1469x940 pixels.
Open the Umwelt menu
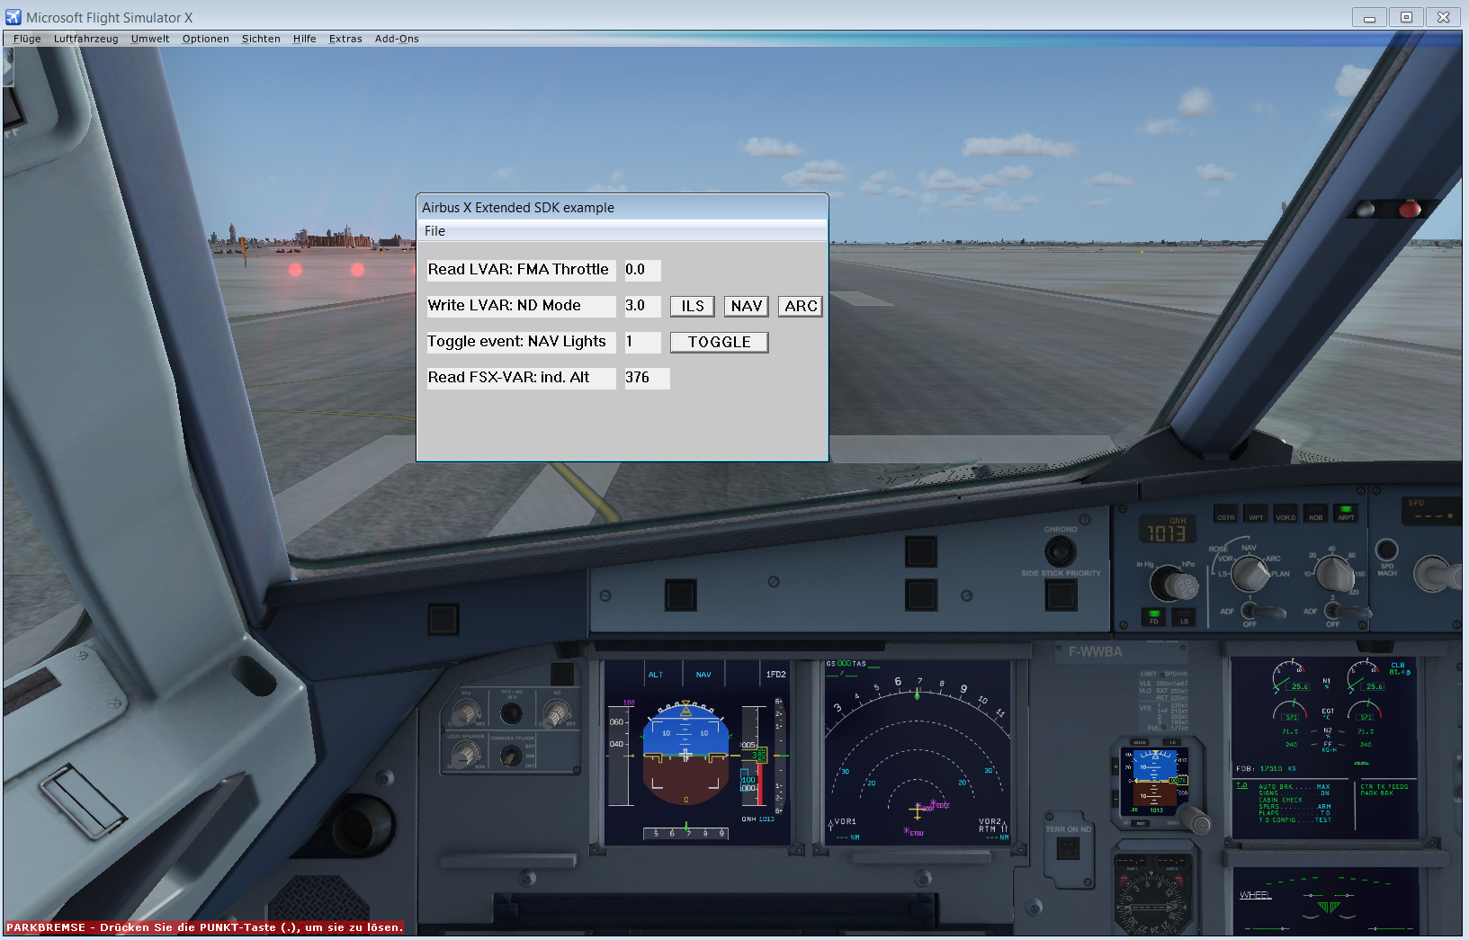(x=149, y=39)
